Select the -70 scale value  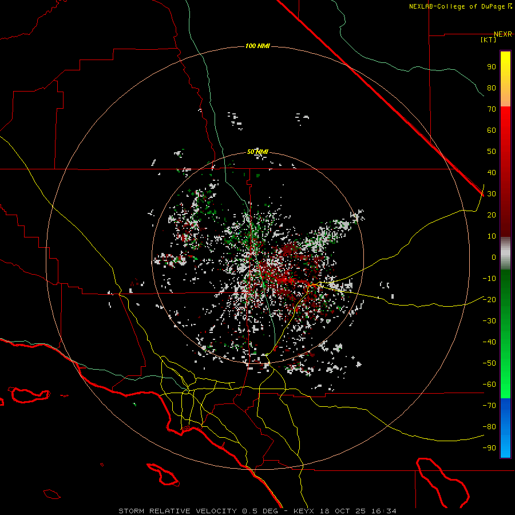[489, 406]
